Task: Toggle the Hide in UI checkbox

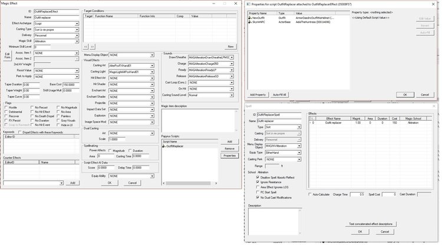Action: pyautogui.click(x=58, y=125)
